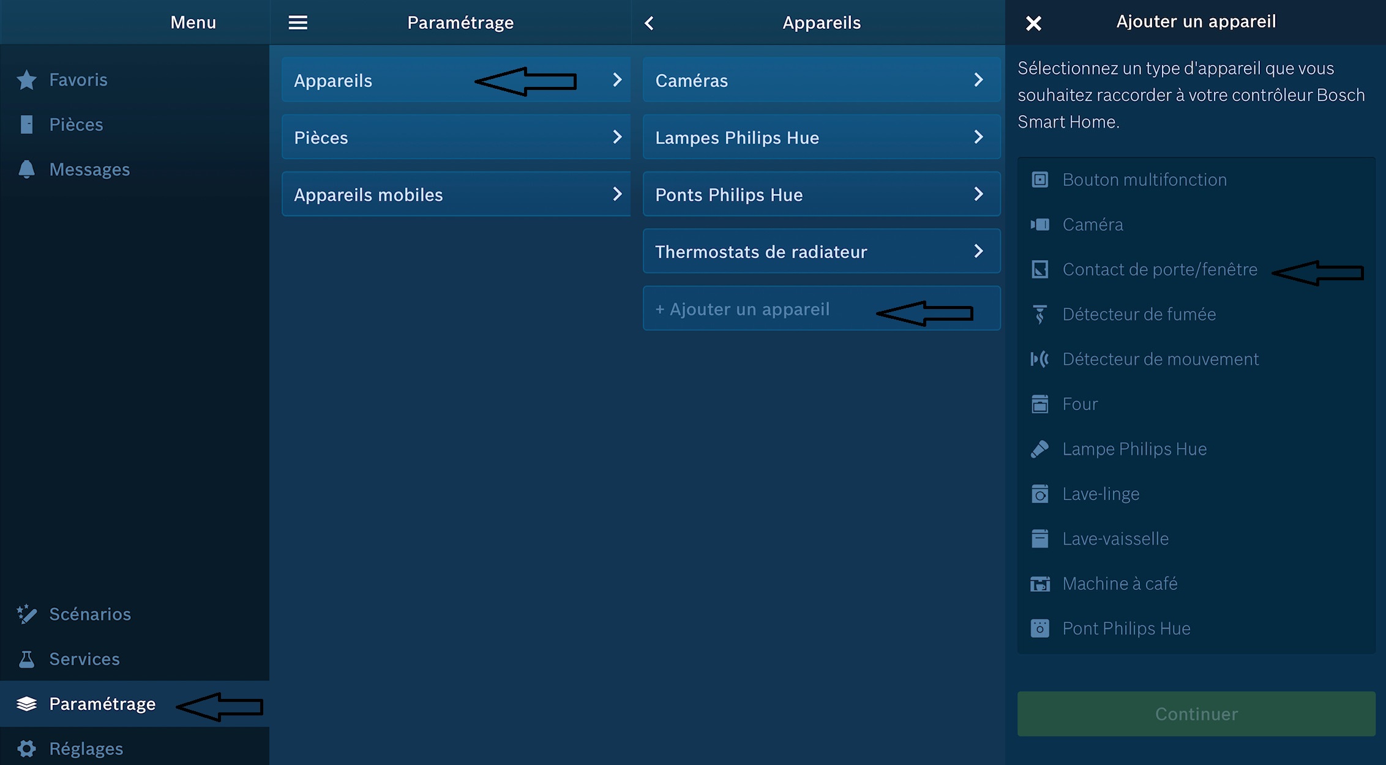The image size is (1386, 765).
Task: Click the Services flask icon
Action: 26,659
